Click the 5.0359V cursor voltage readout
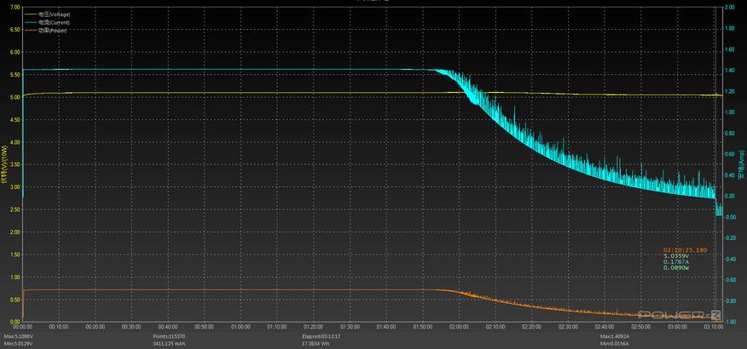 tap(675, 255)
